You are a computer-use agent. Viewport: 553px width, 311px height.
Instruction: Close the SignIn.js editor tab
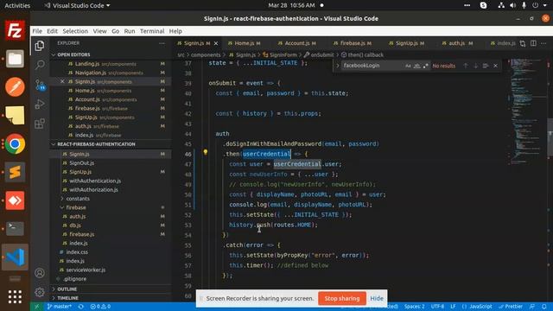[x=216, y=43]
